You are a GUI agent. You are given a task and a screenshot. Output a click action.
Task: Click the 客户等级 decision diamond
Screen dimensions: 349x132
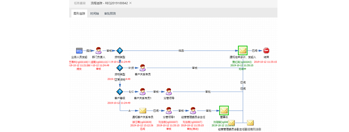120,91
